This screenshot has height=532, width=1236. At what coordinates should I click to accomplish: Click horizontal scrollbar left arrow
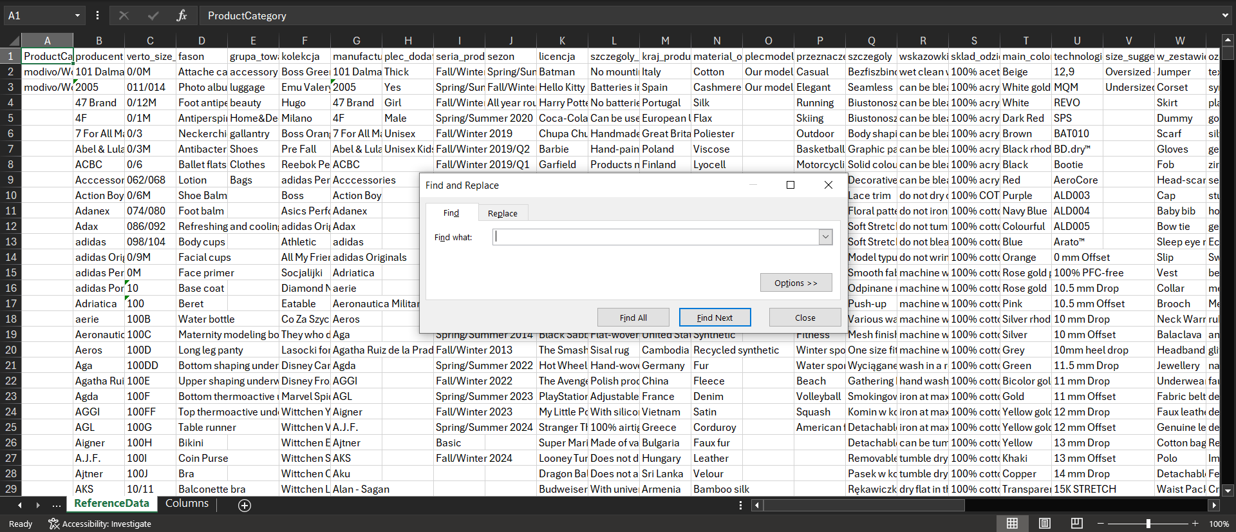tap(757, 506)
